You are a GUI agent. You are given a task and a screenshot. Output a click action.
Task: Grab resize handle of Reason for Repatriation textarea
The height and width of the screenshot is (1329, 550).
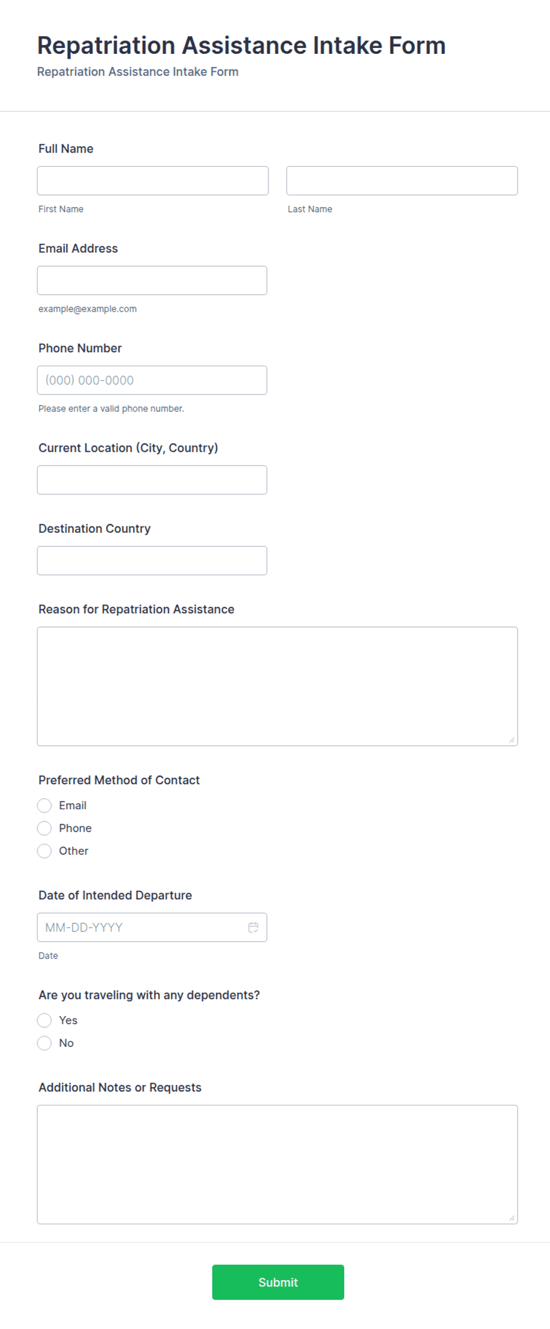tap(512, 739)
